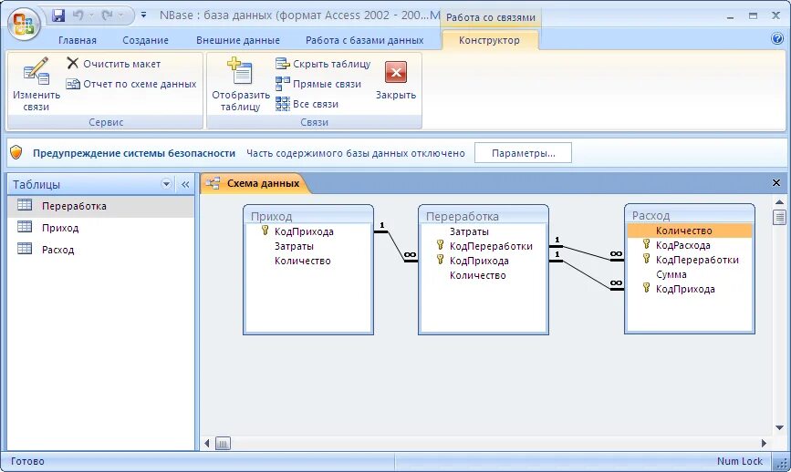This screenshot has width=791, height=472.
Task: Select Приход table in navigation pane
Action: point(100,228)
